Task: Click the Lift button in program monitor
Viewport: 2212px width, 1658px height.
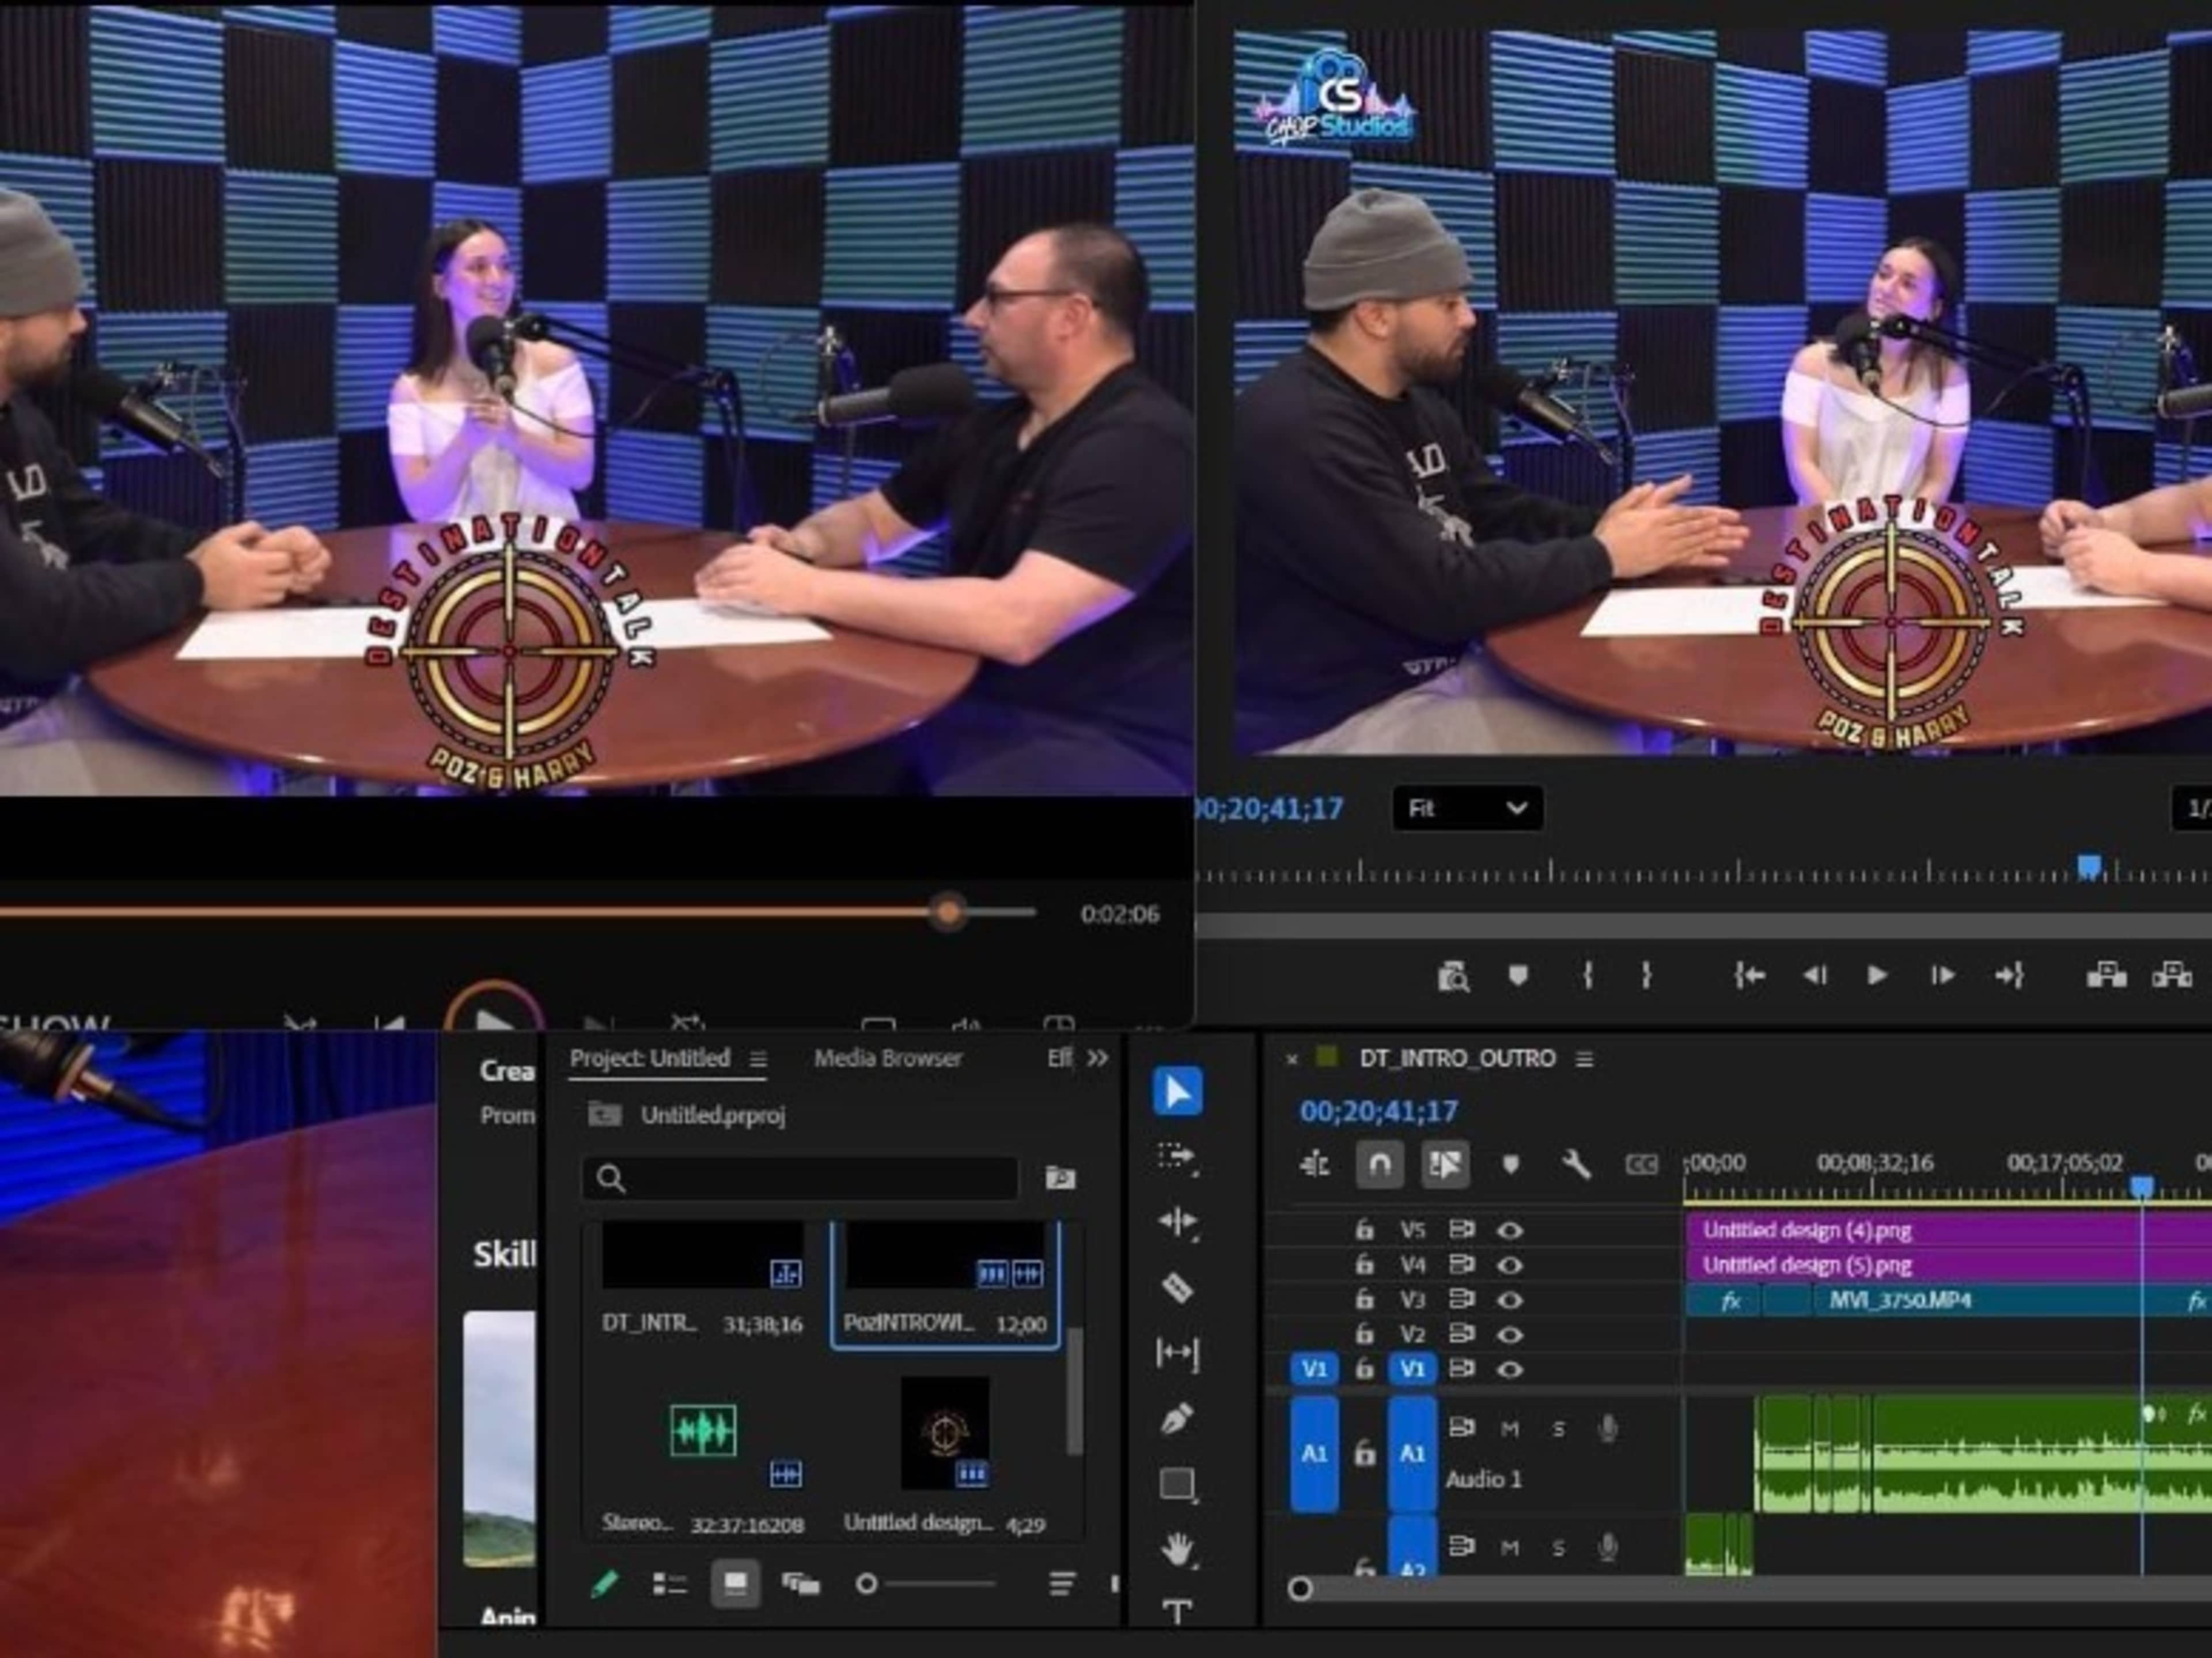Action: (x=2106, y=975)
